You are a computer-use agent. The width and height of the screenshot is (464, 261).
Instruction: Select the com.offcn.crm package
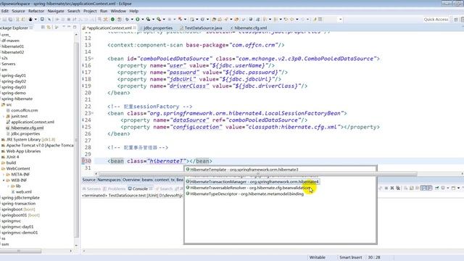(24, 110)
